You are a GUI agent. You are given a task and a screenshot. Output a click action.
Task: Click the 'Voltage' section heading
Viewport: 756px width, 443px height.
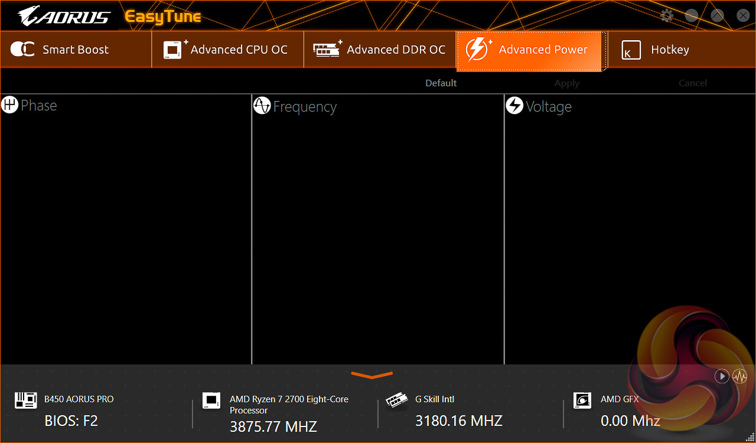[x=549, y=107]
